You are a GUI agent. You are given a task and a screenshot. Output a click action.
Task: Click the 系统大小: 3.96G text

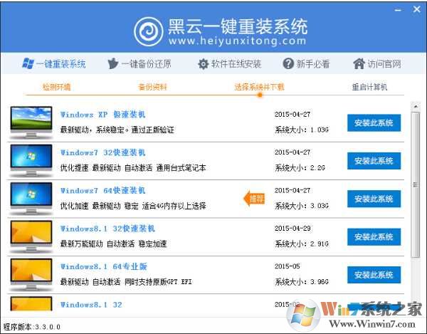click(x=302, y=282)
